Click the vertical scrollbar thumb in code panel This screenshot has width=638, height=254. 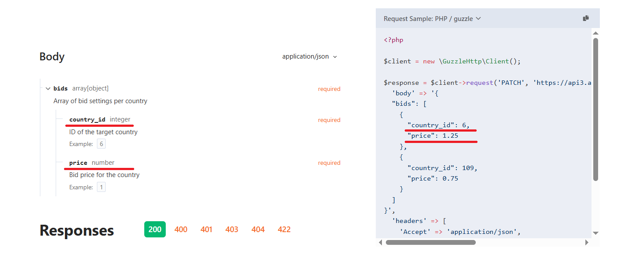pos(595,109)
